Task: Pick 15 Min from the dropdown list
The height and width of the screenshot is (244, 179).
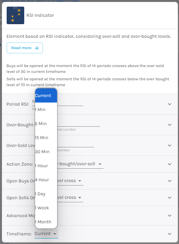Action: tap(46, 138)
